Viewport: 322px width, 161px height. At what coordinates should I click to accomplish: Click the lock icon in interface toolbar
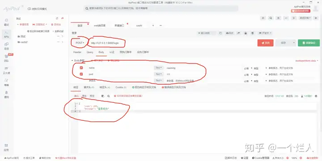[x=246, y=33]
